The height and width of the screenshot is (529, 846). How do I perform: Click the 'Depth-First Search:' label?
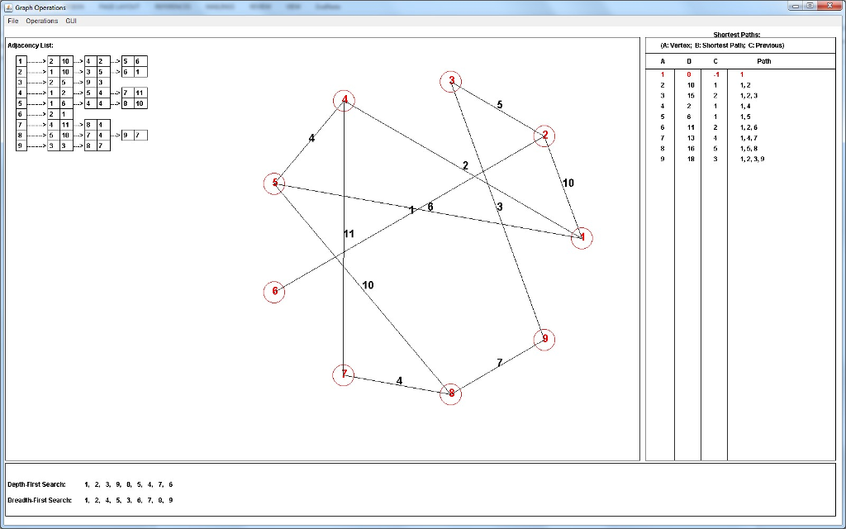tap(36, 484)
